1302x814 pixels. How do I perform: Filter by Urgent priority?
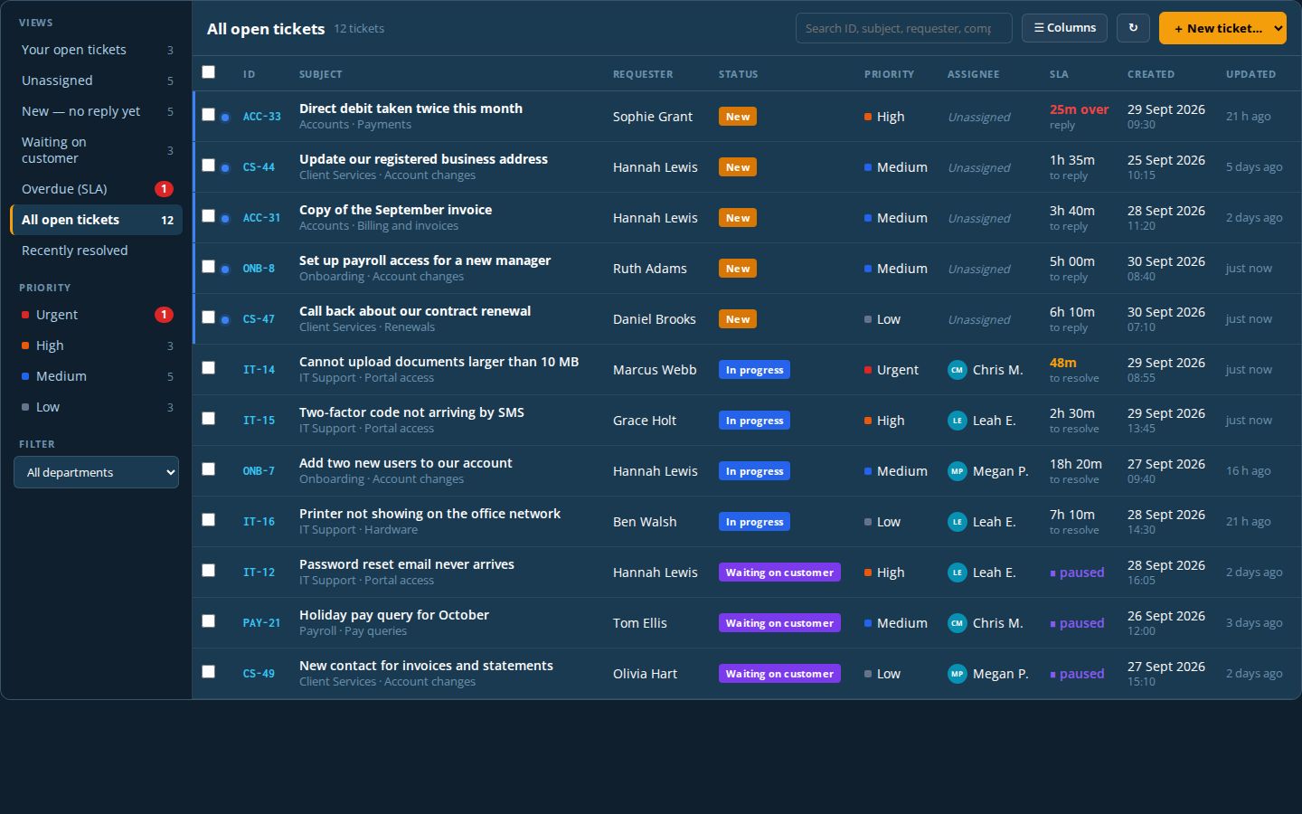tap(96, 315)
